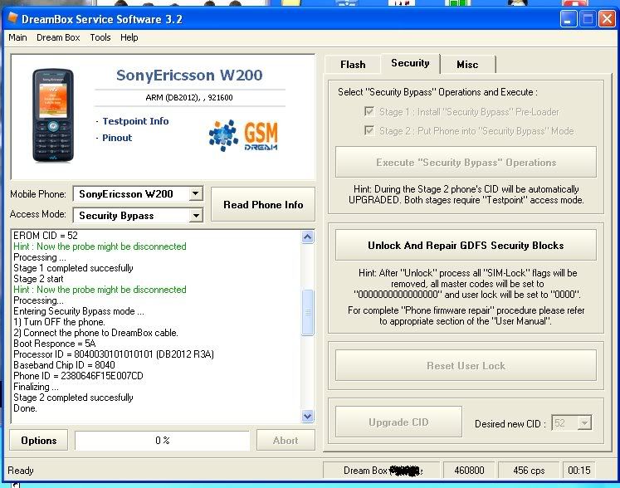The image size is (620, 488).
Task: Click the Upgrade CID button
Action: (x=398, y=422)
